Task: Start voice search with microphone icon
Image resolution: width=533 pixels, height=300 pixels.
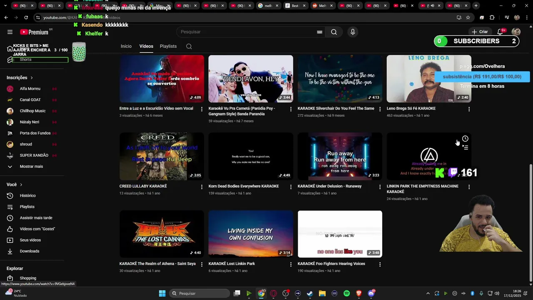Action: coord(353,32)
